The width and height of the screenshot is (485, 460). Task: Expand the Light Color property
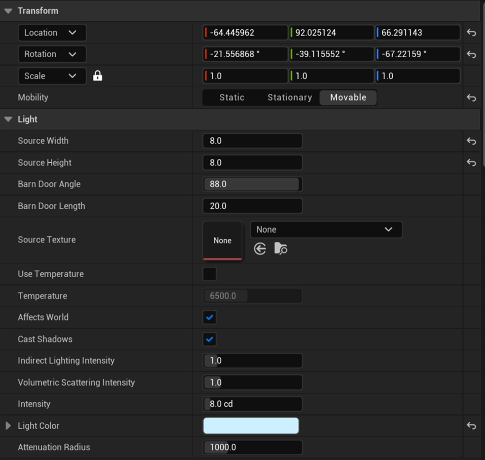[x=9, y=426]
